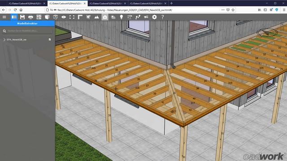Click the orbit navigation gizmo
Image resolution: width=287 pixels, height=161 pixels.
click(x=267, y=33)
